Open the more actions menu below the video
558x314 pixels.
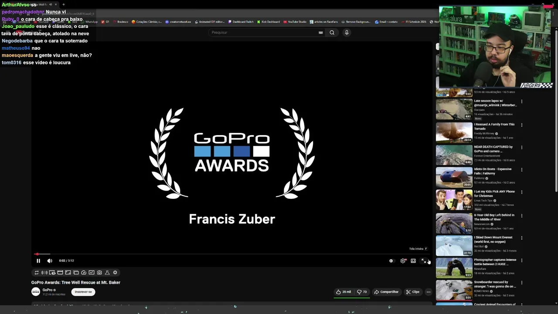(x=429, y=292)
